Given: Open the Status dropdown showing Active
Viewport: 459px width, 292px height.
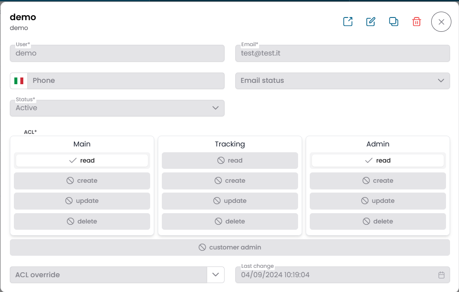Looking at the screenshot, I should tap(117, 108).
